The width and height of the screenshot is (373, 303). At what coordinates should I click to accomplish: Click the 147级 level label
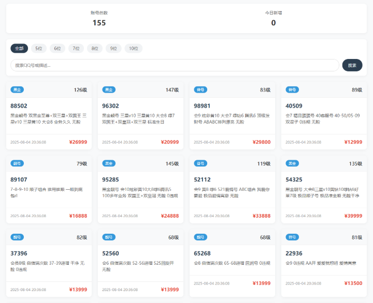click(172, 90)
